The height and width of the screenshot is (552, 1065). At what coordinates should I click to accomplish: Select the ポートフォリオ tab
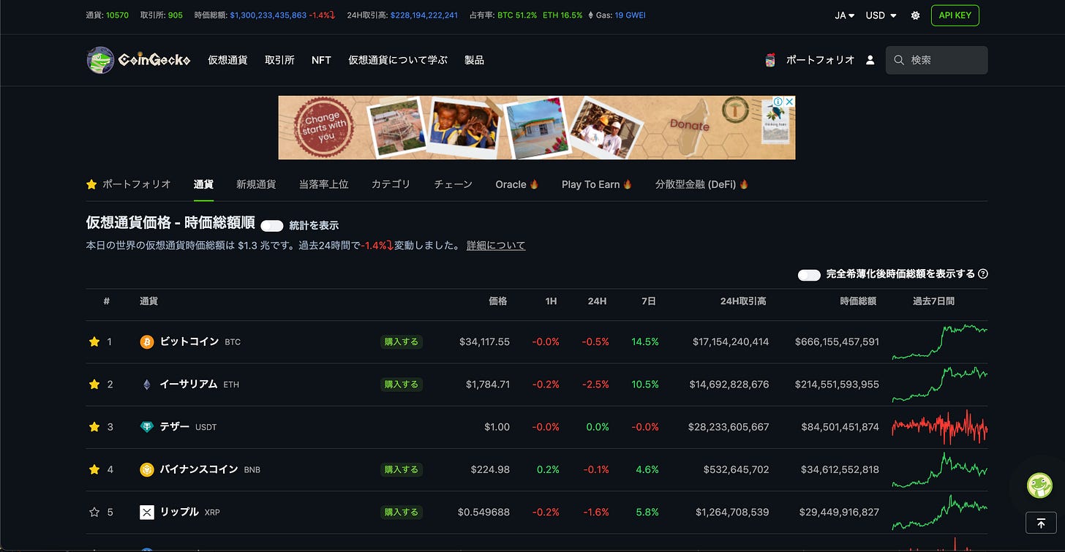pyautogui.click(x=129, y=184)
